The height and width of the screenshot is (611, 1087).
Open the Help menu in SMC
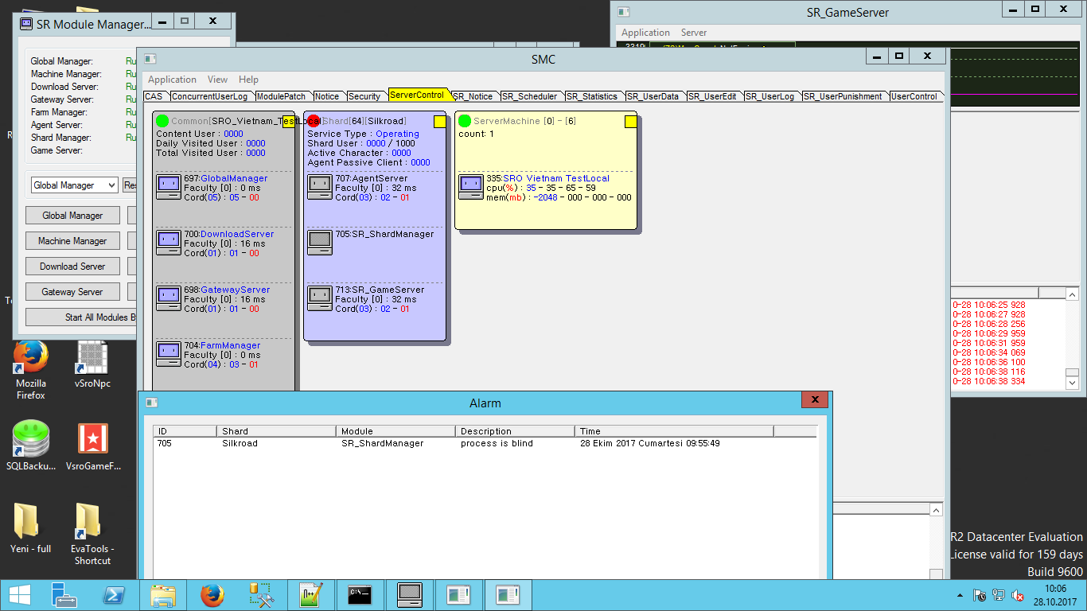(x=248, y=80)
